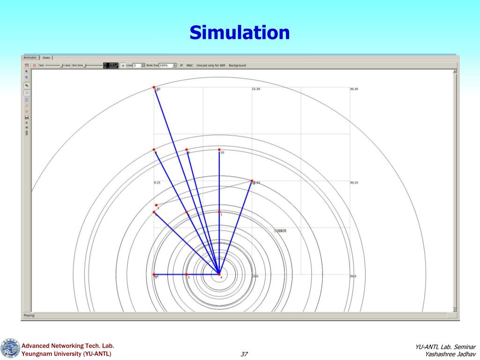Click the R reset button

(x=27, y=122)
